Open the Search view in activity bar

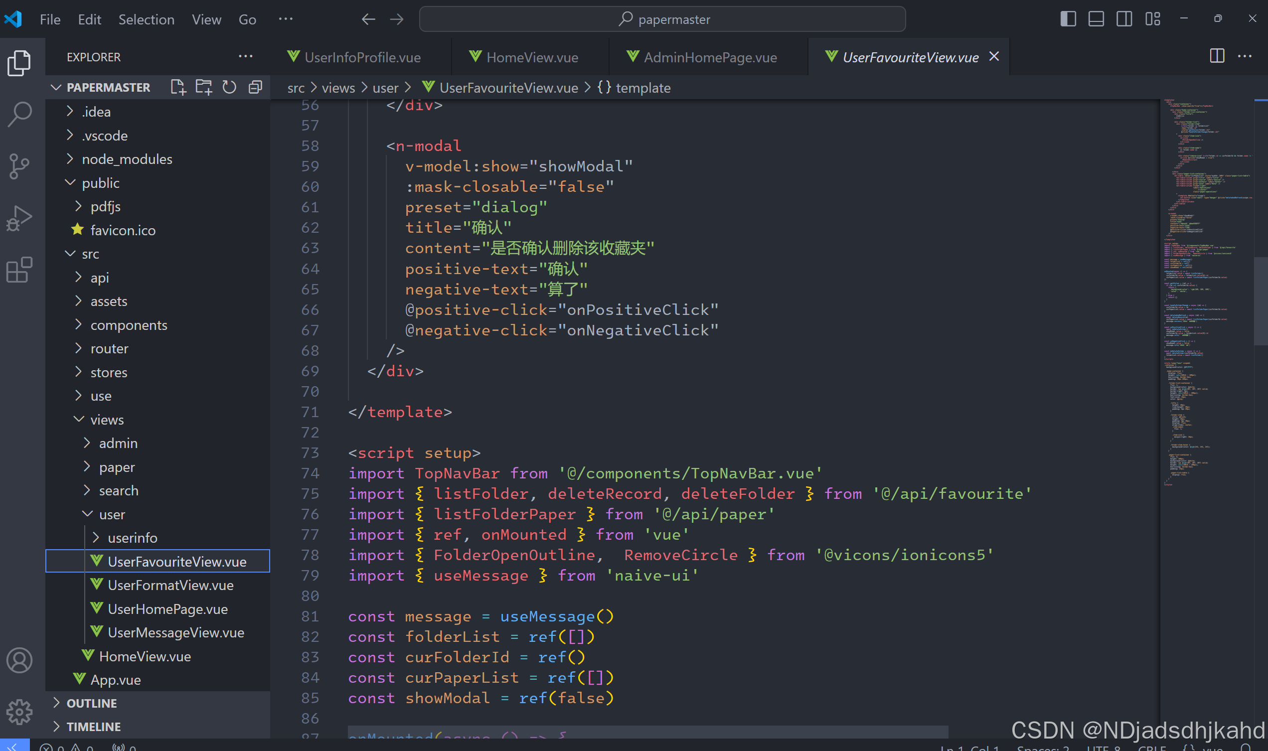(x=20, y=115)
